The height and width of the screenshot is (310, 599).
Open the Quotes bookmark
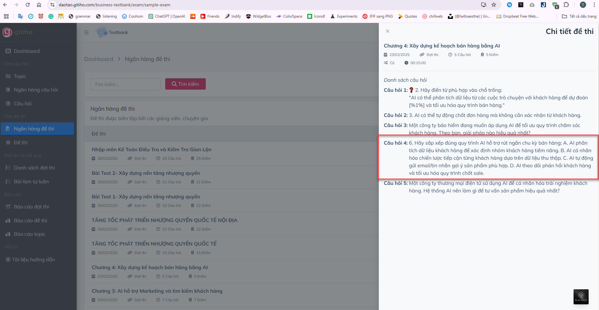407,16
